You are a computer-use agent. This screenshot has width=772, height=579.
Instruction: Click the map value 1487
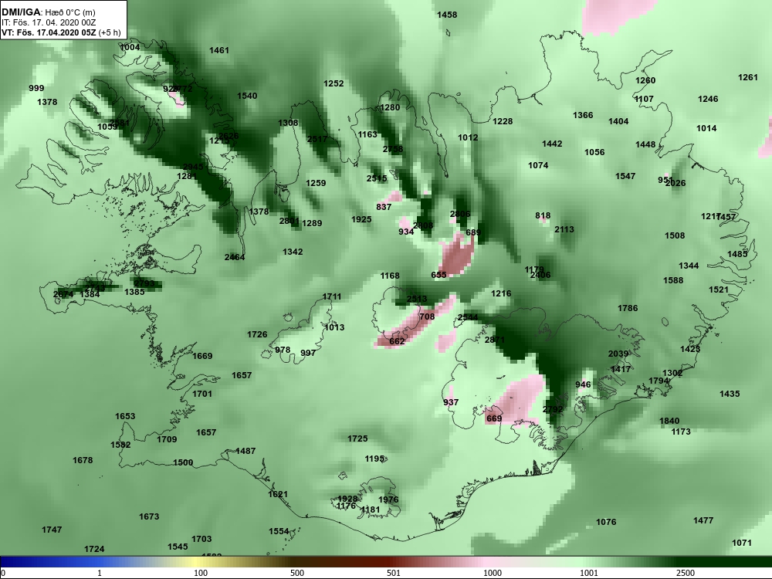point(245,451)
